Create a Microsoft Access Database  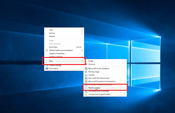(x=105, y=69)
